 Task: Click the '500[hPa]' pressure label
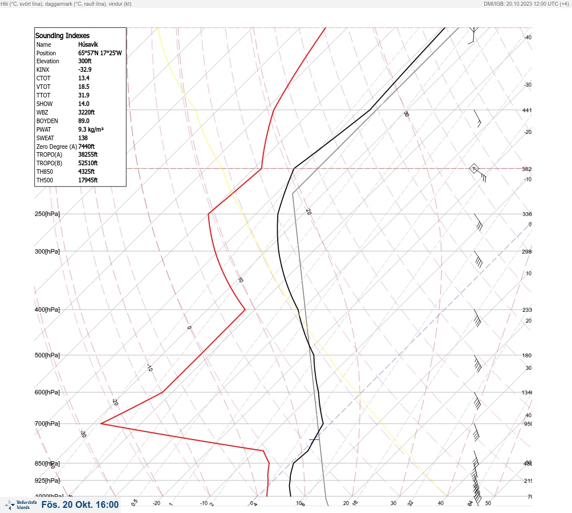[47, 355]
